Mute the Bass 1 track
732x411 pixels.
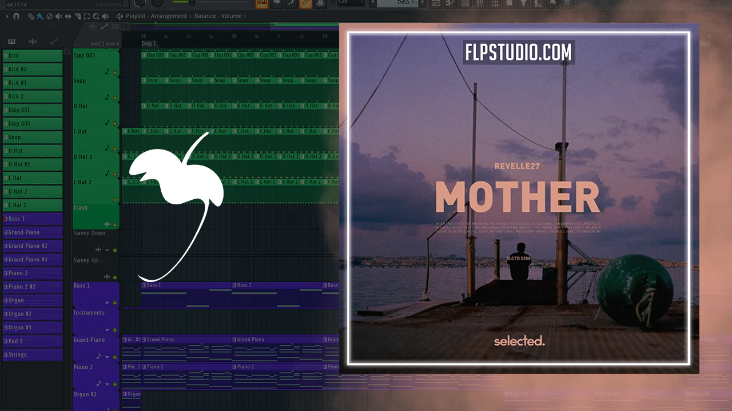115,303
